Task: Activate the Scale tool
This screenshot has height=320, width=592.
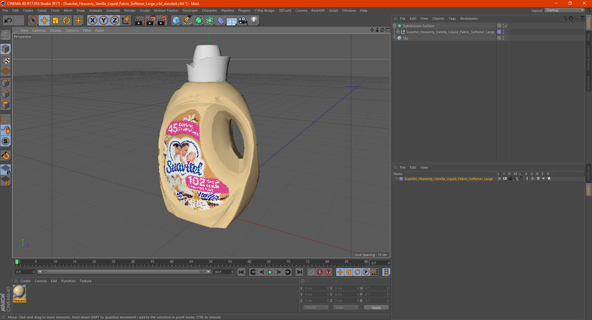Action: pyautogui.click(x=55, y=21)
